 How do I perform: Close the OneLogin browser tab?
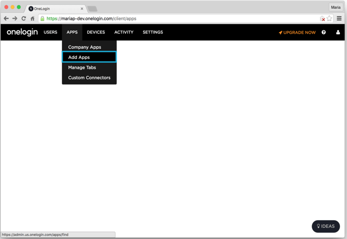click(82, 8)
